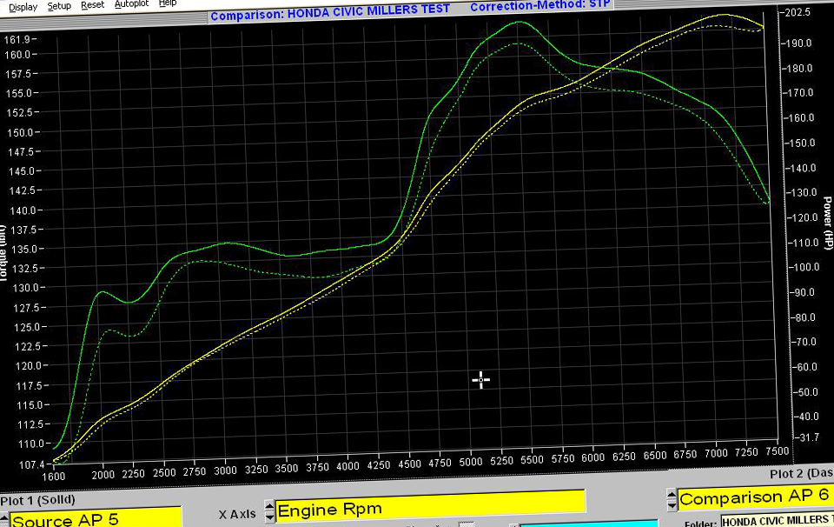
Task: Click the 3000 RPM axis label
Action: 225,470
